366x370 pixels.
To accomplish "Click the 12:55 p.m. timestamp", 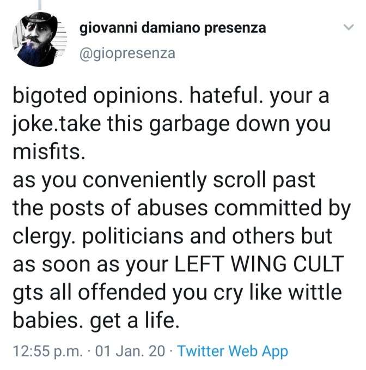I will pyautogui.click(x=47, y=351).
